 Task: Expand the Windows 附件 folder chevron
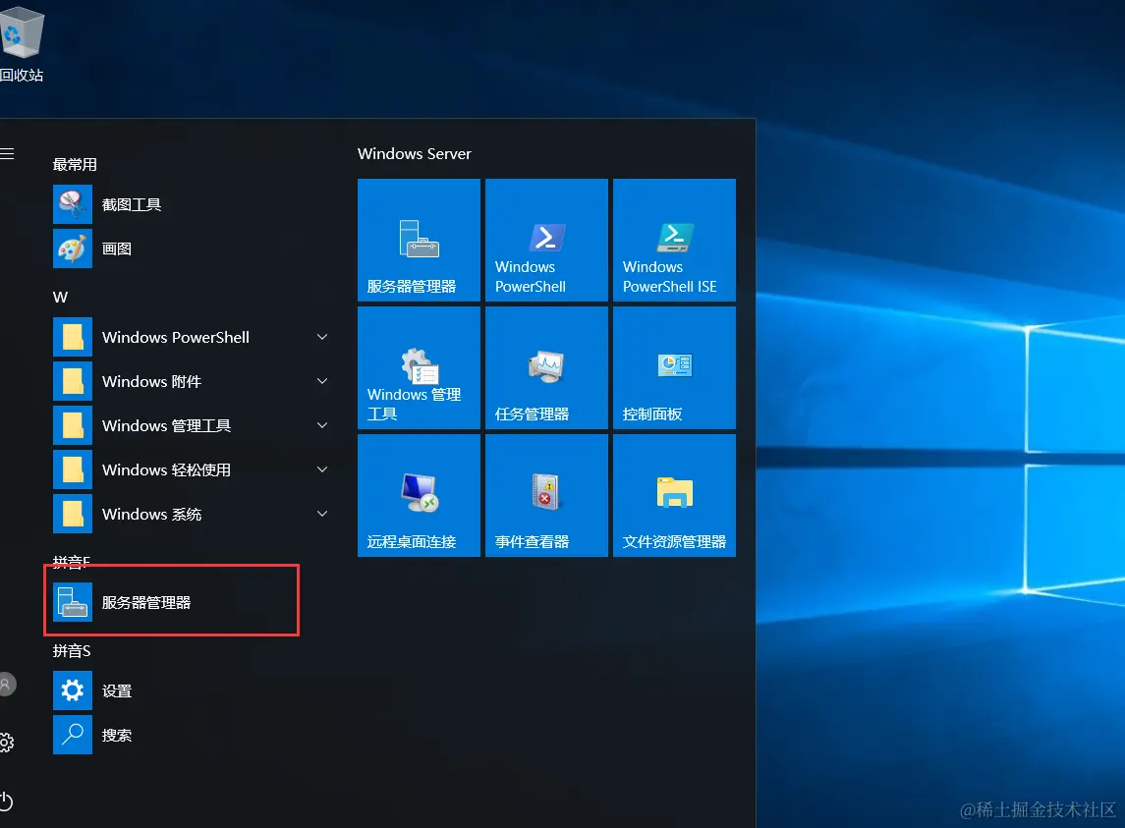pos(323,381)
